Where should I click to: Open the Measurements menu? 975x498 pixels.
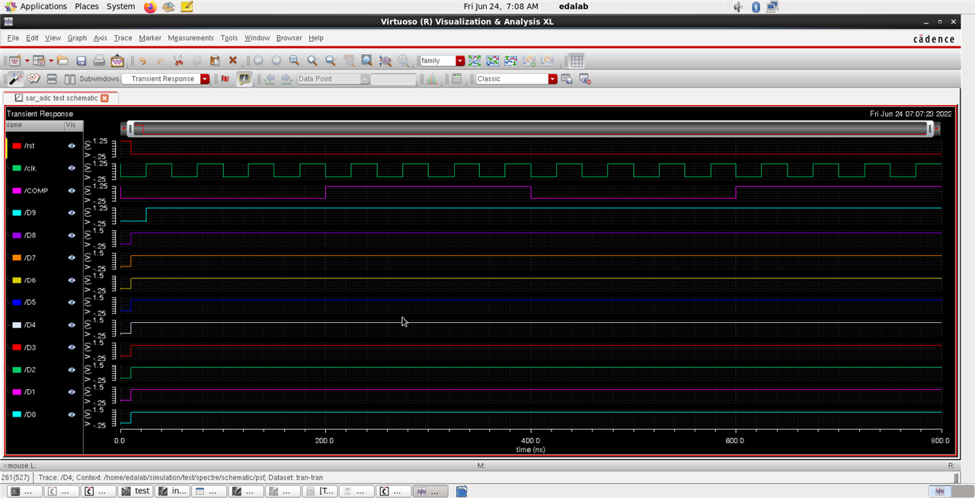190,38
